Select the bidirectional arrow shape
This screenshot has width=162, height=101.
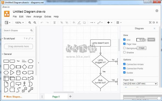pyautogui.click(x=25, y=90)
